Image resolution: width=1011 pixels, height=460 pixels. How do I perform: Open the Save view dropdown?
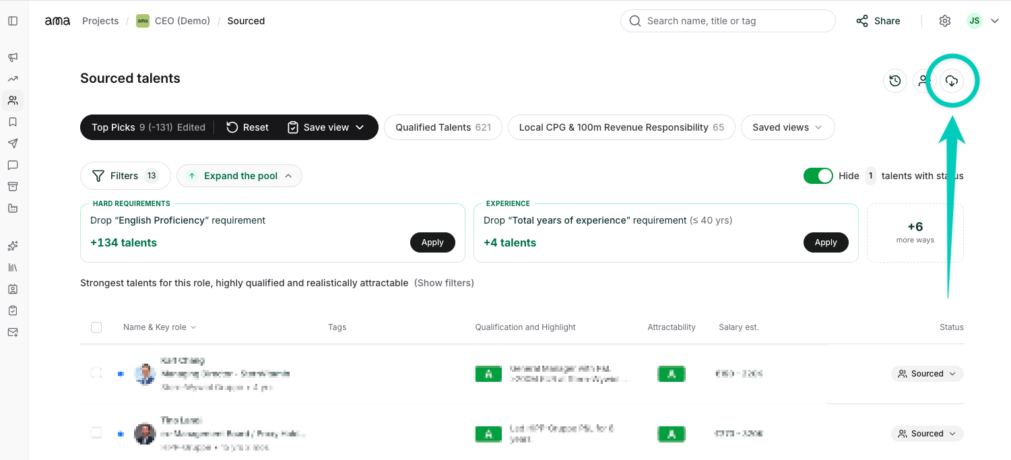[x=325, y=127]
